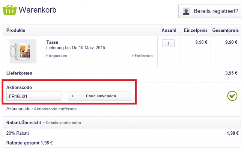Remove Tasse using the Entfernen link
The width and height of the screenshot is (244, 152).
[x=143, y=56]
